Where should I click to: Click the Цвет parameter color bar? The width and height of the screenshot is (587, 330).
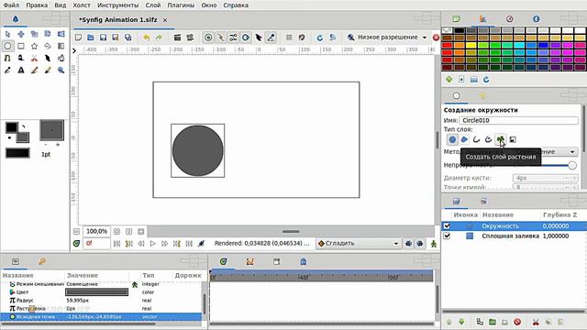click(97, 292)
